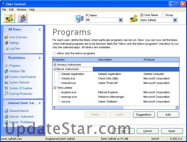Screen dimensions: 187x142
Task: Click the Salfeld Computer producer cell
Action: click(154, 74)
